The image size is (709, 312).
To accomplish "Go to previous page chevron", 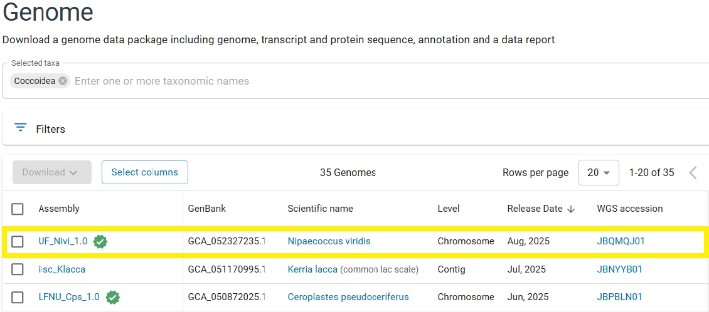I will (x=693, y=173).
